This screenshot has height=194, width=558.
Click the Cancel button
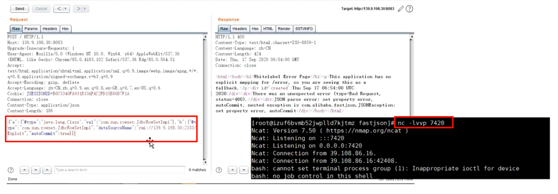pos(41,9)
